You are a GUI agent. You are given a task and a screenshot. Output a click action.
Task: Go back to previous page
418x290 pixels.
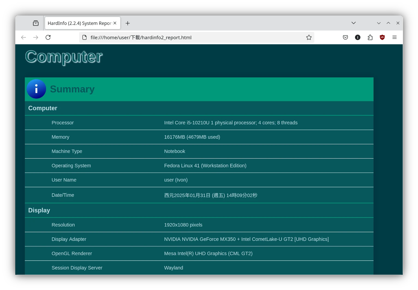[23, 37]
